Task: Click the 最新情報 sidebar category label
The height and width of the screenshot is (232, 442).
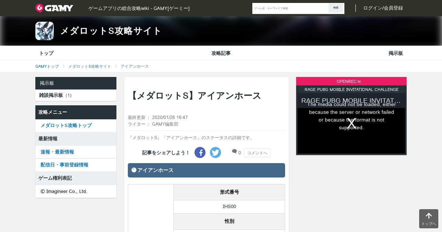Action: 76,139
